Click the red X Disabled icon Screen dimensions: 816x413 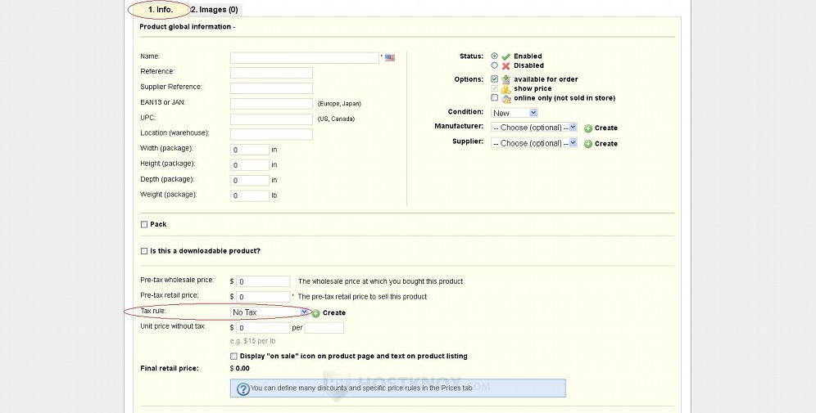505,66
